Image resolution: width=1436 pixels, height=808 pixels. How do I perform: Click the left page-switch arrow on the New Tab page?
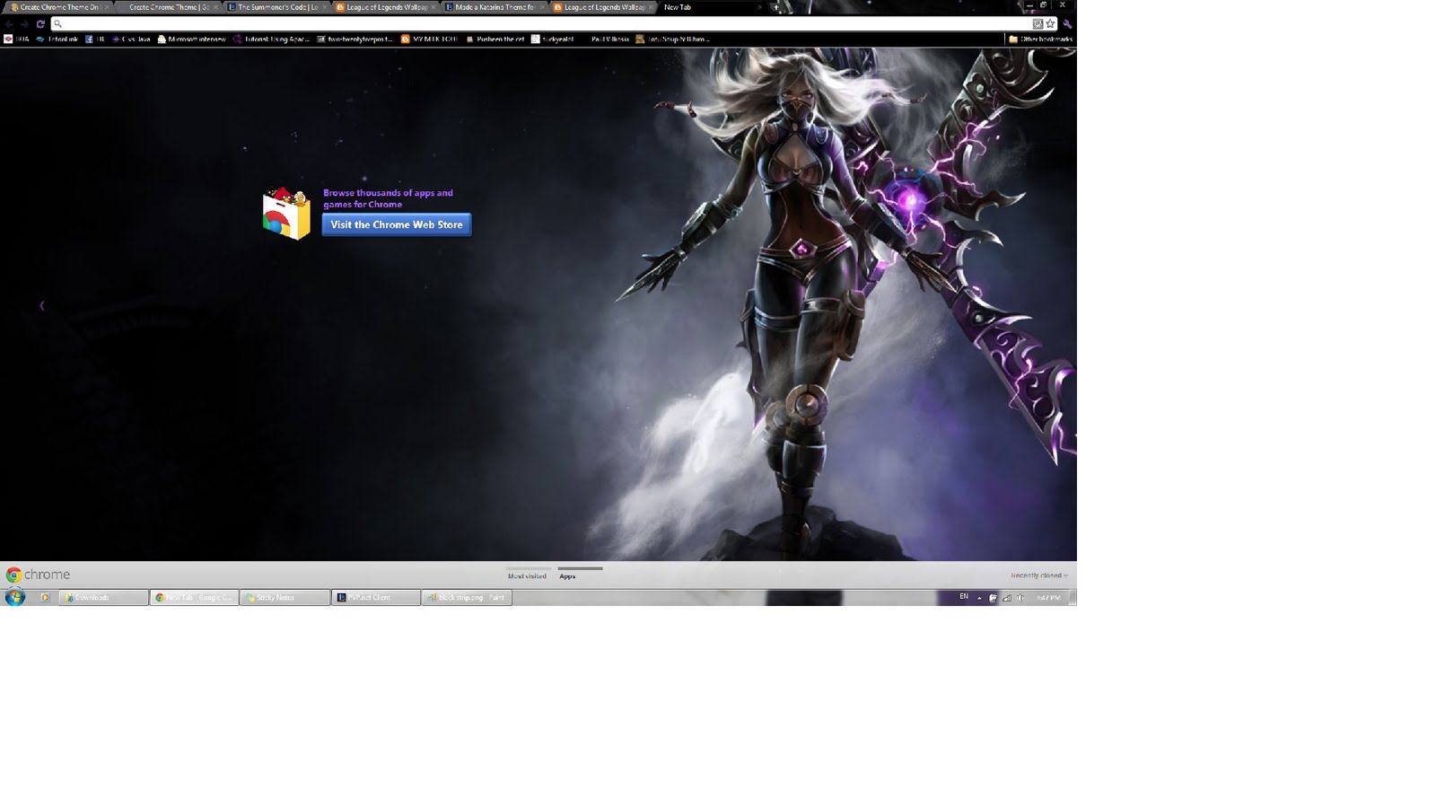click(x=41, y=306)
